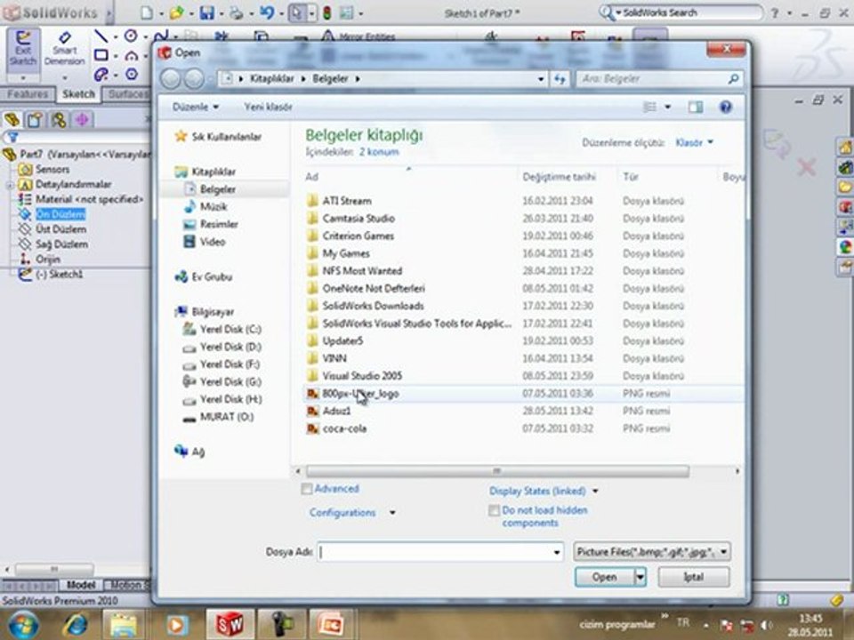The width and height of the screenshot is (854, 640).
Task: Click the Windows Explorer taskbar icon
Action: tap(124, 624)
